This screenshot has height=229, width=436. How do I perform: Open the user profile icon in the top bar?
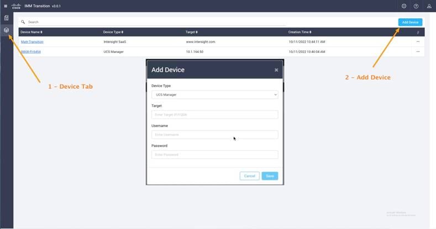(429, 6)
